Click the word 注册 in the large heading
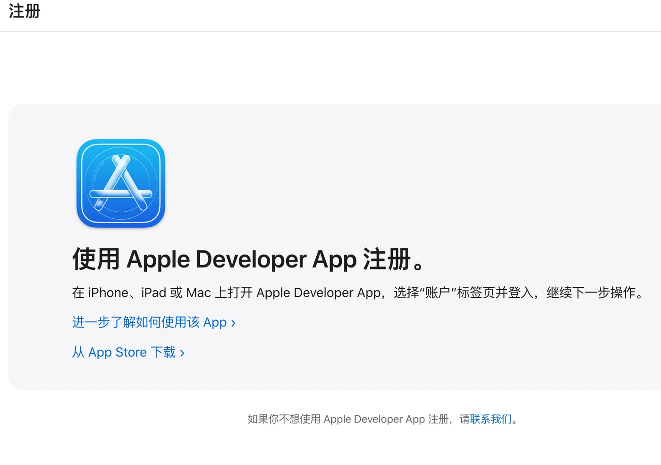 pos(387,259)
